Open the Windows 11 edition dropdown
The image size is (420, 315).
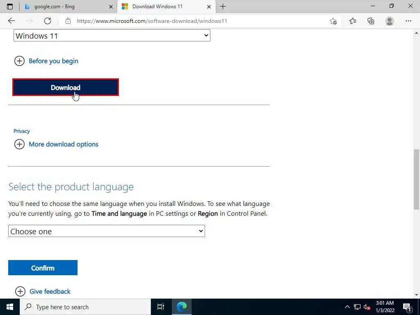112,35
